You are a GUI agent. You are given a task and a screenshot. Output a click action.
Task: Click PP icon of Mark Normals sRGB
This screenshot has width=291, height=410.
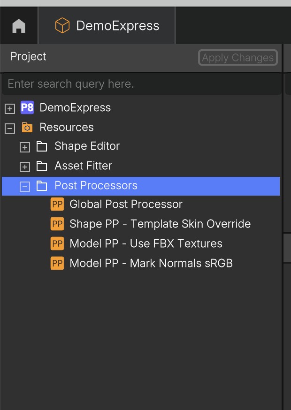coord(57,263)
